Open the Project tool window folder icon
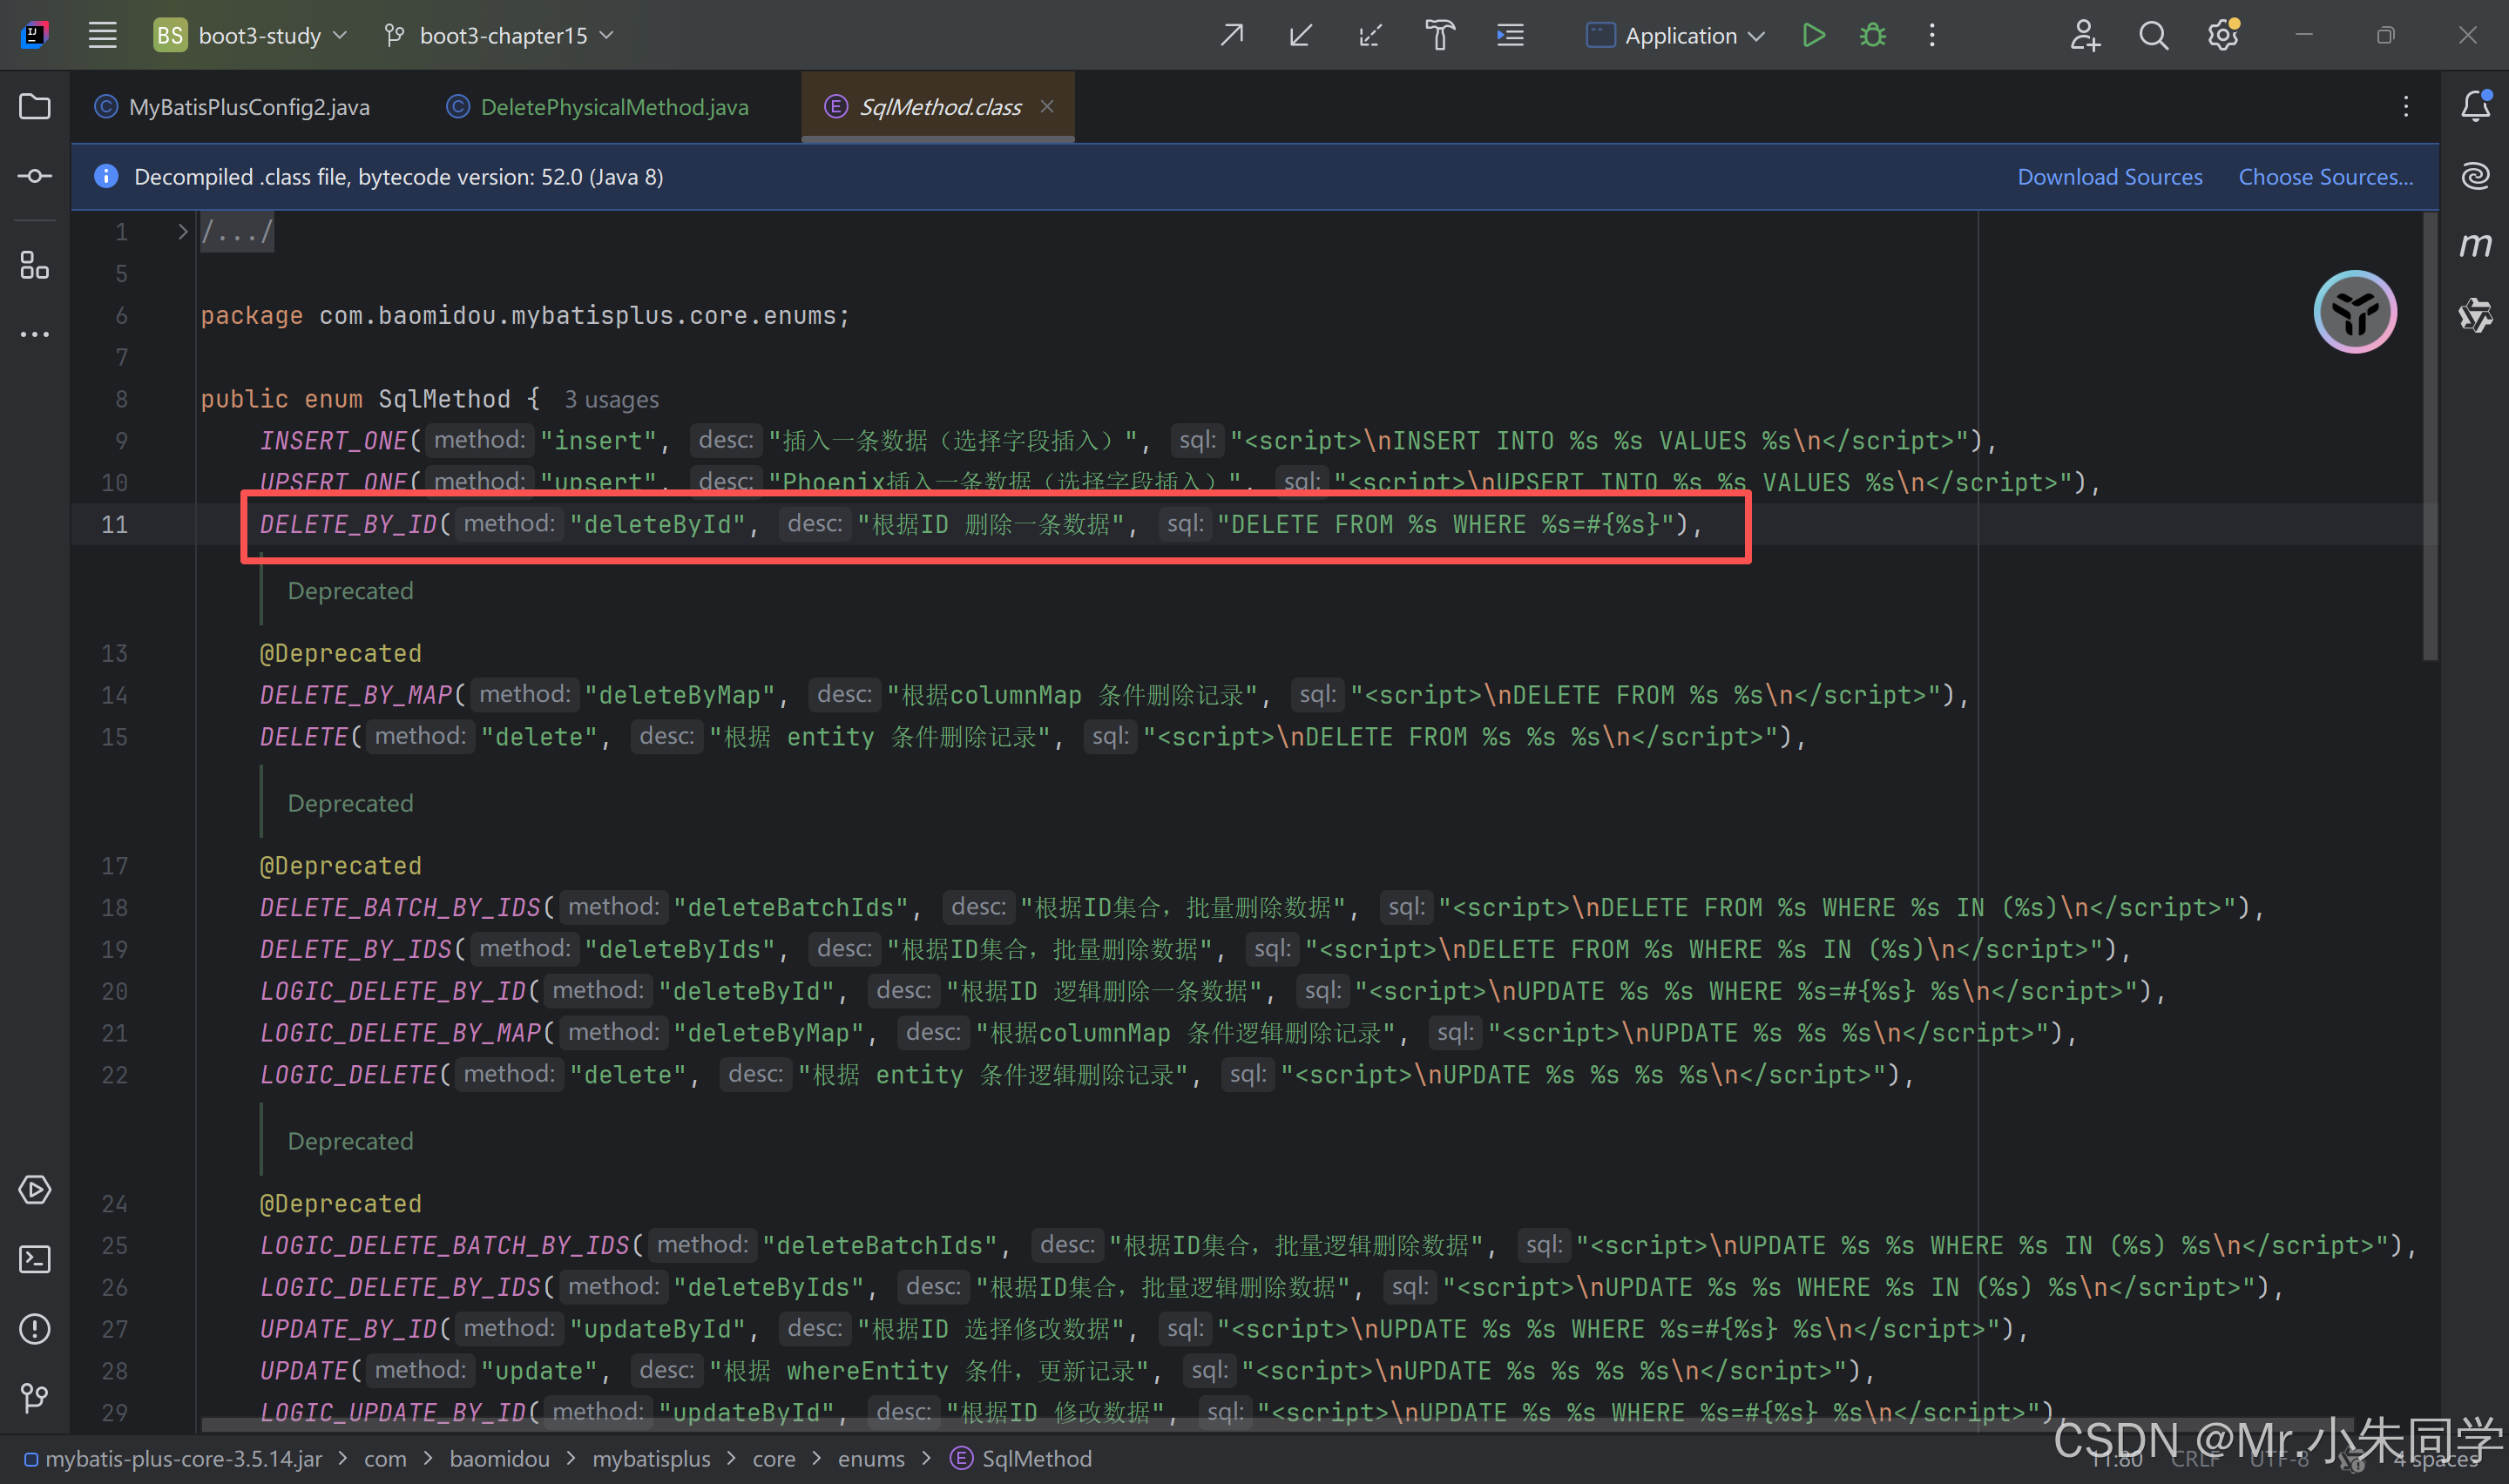2509x1484 pixels. pyautogui.click(x=35, y=106)
